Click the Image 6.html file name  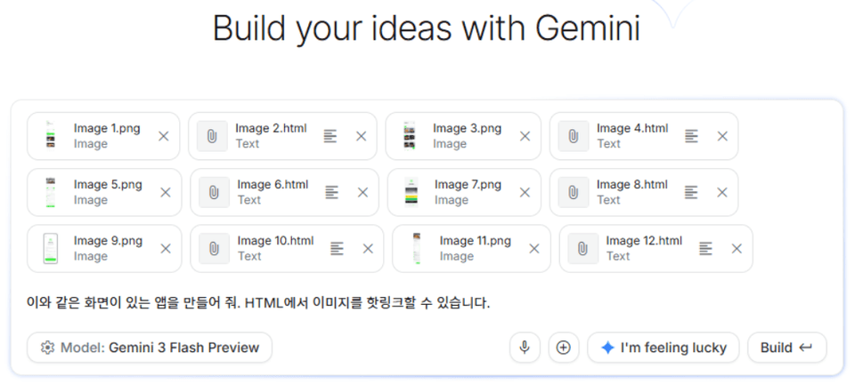[x=273, y=185]
